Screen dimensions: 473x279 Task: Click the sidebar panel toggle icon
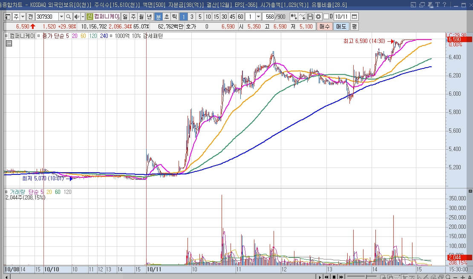[x=8, y=17]
